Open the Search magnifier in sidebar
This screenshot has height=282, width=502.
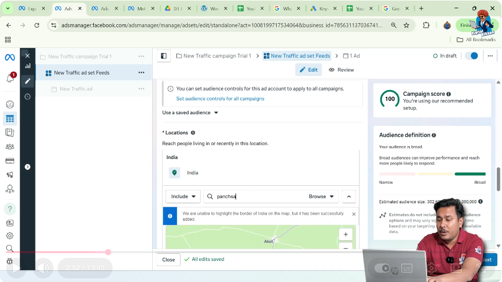pyautogui.click(x=10, y=249)
